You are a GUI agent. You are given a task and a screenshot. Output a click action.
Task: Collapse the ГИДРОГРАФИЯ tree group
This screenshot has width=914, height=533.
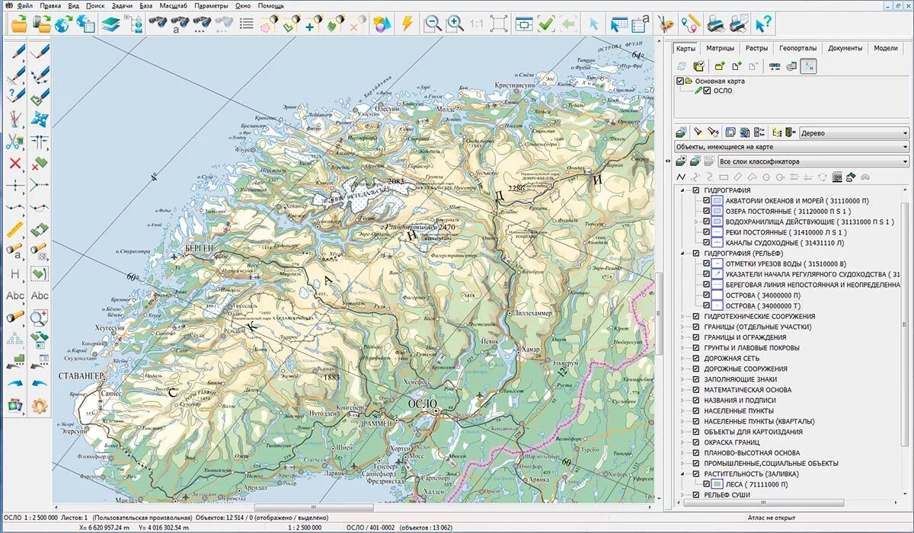682,190
